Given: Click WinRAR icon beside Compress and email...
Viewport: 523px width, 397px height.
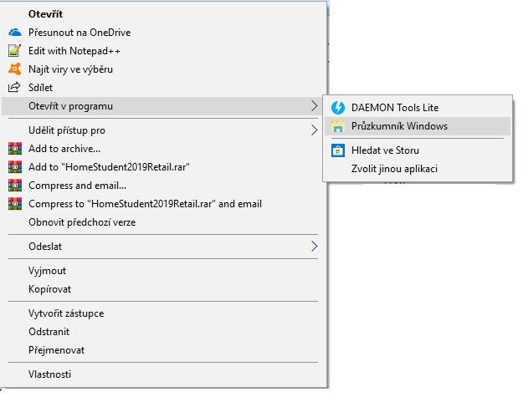Looking at the screenshot, I should [x=15, y=186].
